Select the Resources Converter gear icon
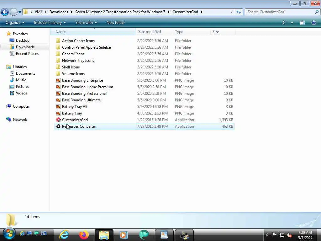321x241 pixels. click(x=58, y=126)
